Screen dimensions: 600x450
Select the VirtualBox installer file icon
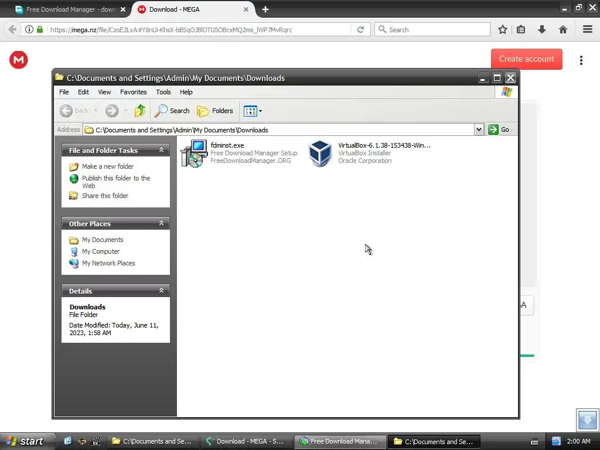[320, 153]
